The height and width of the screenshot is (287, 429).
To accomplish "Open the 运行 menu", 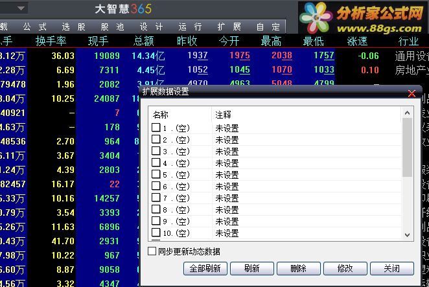I will pyautogui.click(x=190, y=27).
